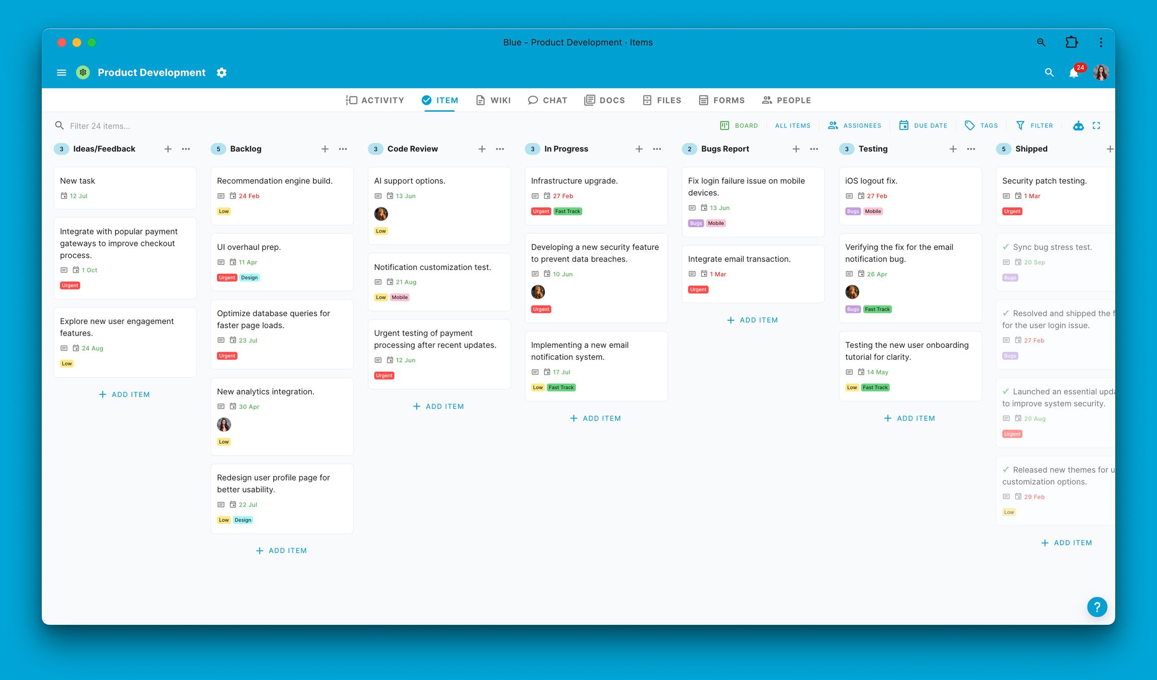Click the automation robot icon
This screenshot has height=680, width=1157.
click(1078, 125)
